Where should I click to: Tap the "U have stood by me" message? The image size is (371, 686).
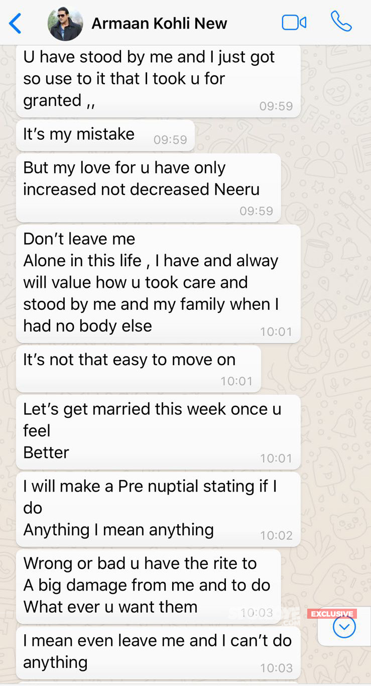158,81
